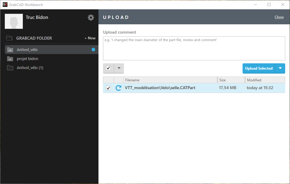
Task: Click the blue sync dot on Antivol_vélo
Action: tap(93, 50)
